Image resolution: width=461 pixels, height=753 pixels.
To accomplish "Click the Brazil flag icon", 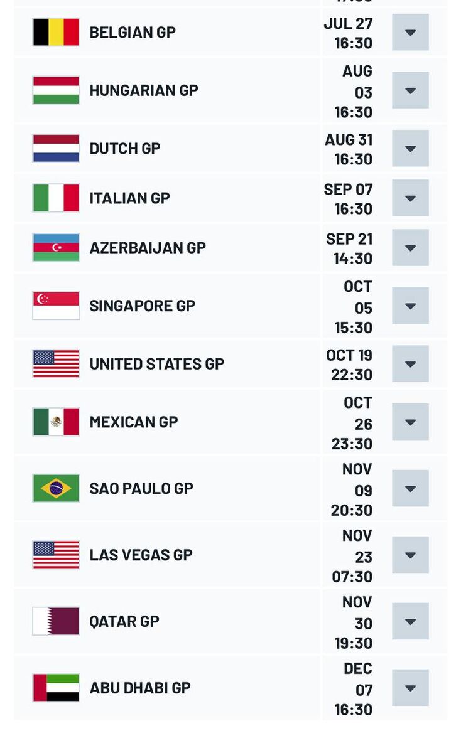I will click(x=56, y=488).
